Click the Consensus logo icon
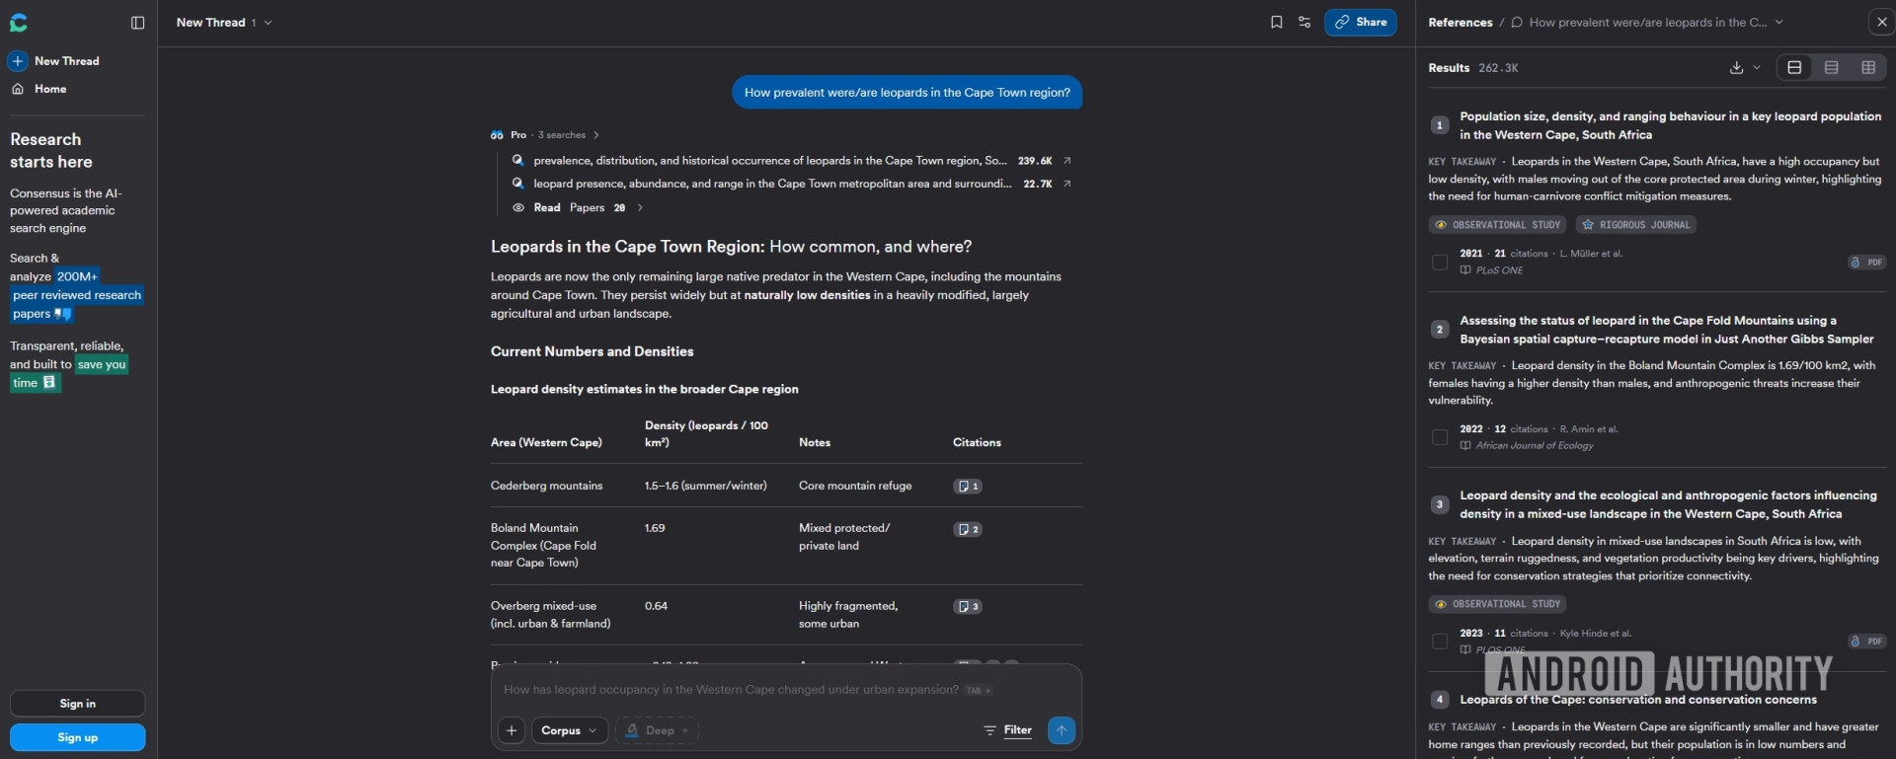1896x759 pixels. pyautogui.click(x=19, y=22)
